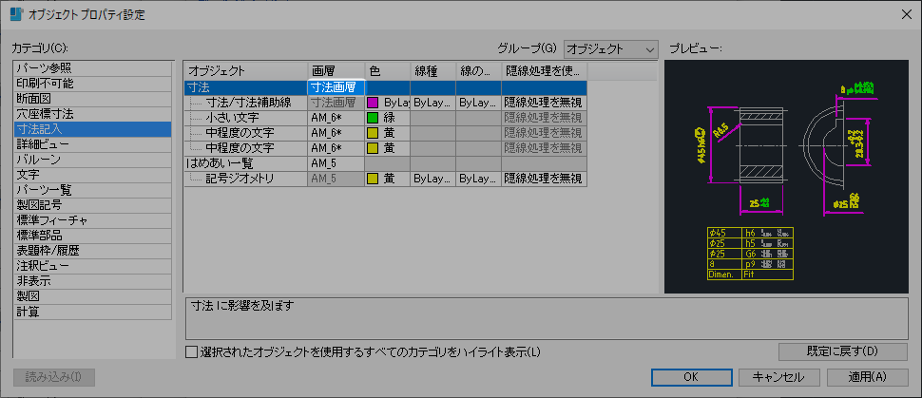Click the 色 column header
922x398 pixels.
click(388, 71)
